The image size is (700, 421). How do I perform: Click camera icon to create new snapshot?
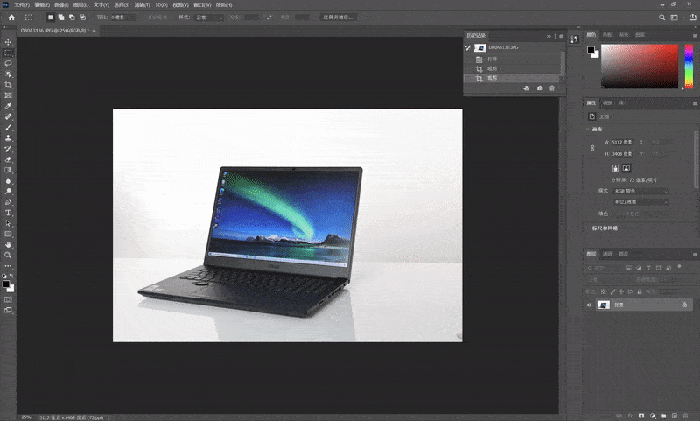click(540, 88)
